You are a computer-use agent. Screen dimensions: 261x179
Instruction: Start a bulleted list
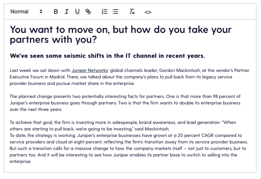(115, 11)
